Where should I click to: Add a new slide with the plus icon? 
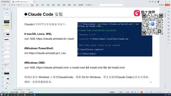pos(6,89)
